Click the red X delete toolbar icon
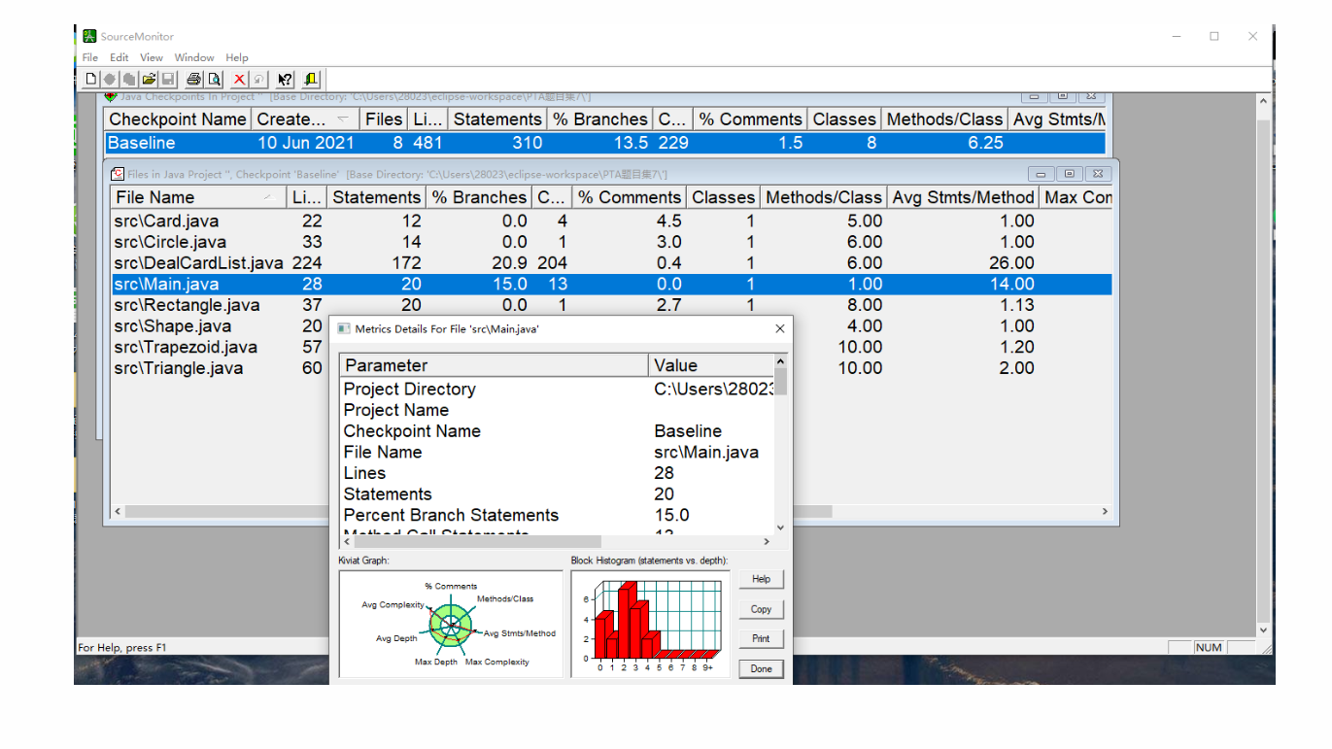The image size is (1332, 749). coord(239,79)
